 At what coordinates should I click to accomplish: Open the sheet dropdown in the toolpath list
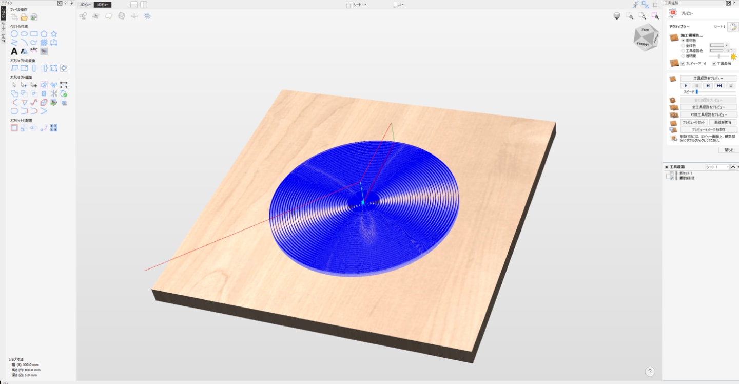click(716, 167)
